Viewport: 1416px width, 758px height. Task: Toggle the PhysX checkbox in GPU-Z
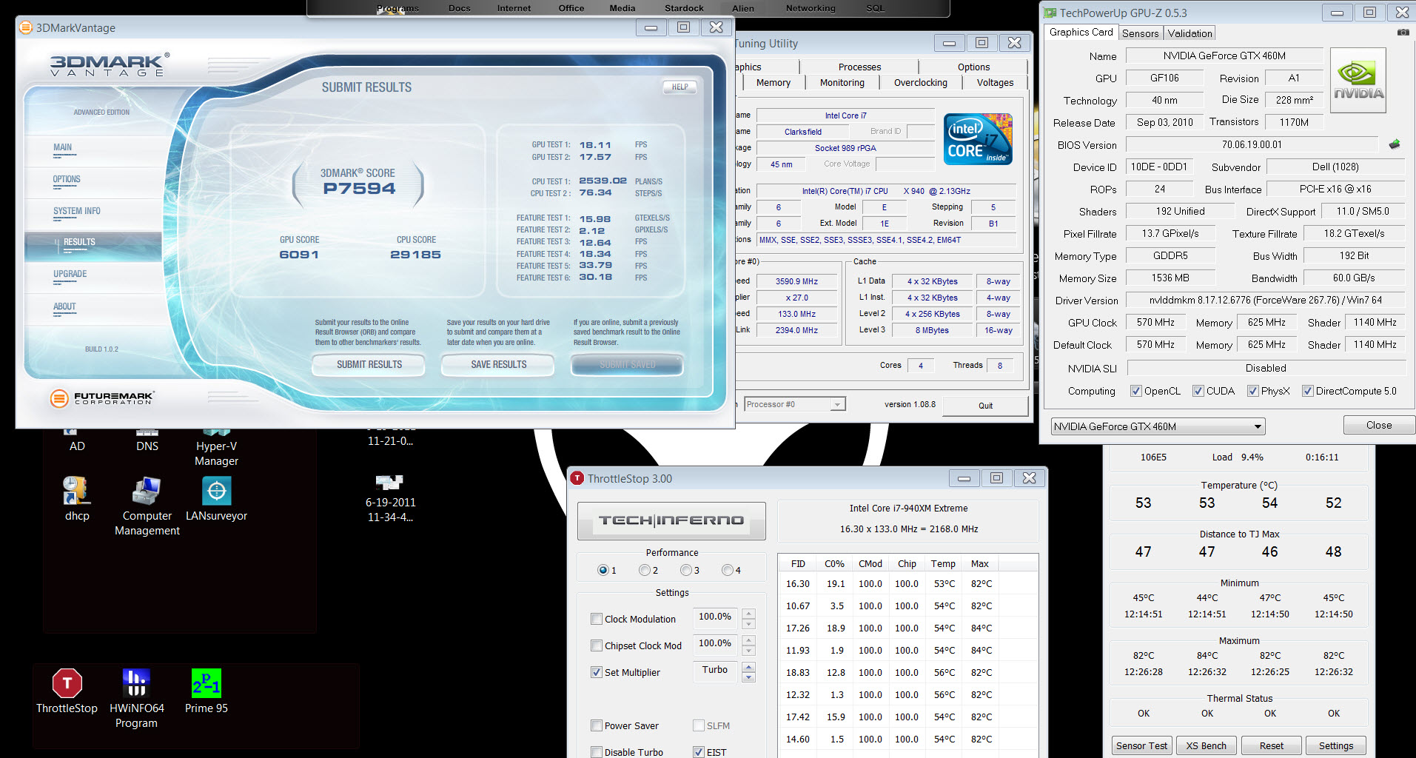pos(1252,391)
